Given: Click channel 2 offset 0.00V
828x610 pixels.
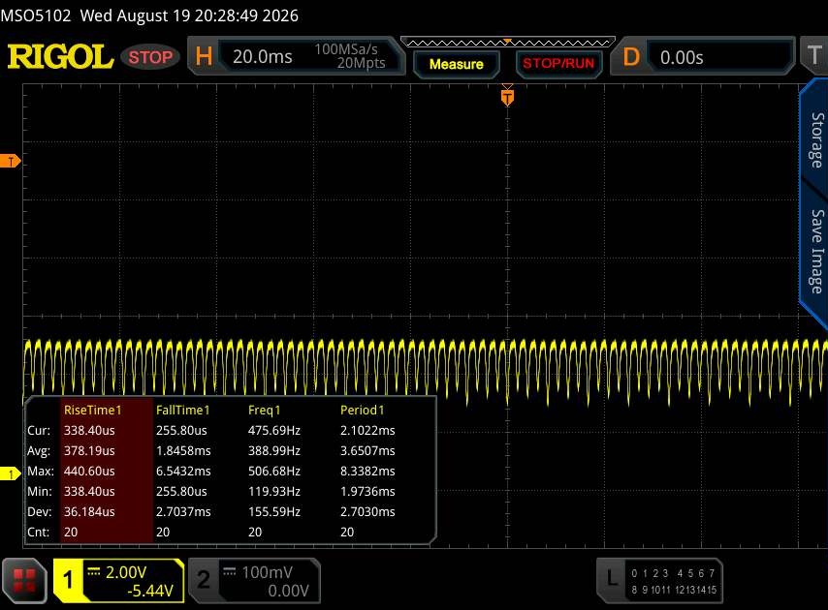Looking at the screenshot, I should coord(288,591).
